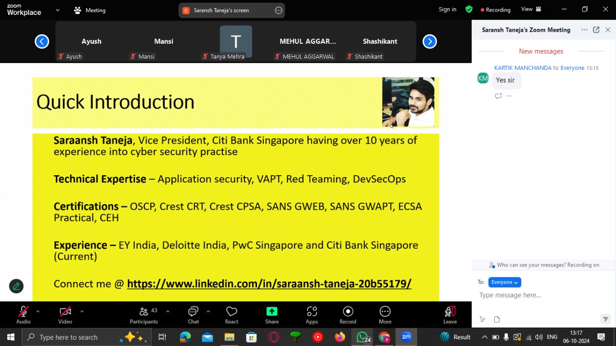
Task: Open the Everyone recipient dropdown
Action: click(504, 282)
